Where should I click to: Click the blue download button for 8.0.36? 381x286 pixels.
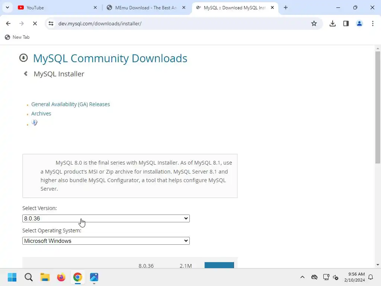(219, 265)
